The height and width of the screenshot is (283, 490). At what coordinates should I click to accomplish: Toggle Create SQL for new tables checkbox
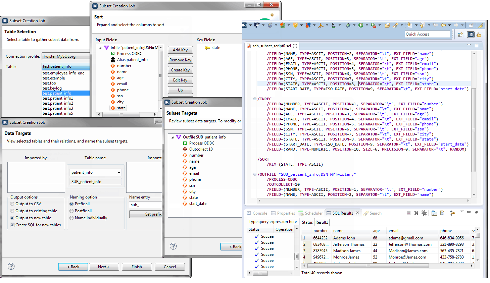coord(12,225)
